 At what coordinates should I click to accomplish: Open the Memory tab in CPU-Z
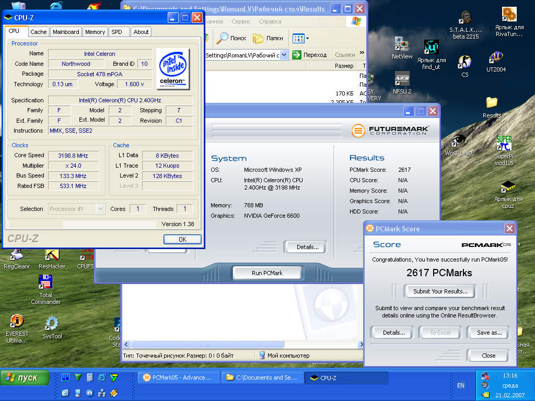tap(95, 32)
